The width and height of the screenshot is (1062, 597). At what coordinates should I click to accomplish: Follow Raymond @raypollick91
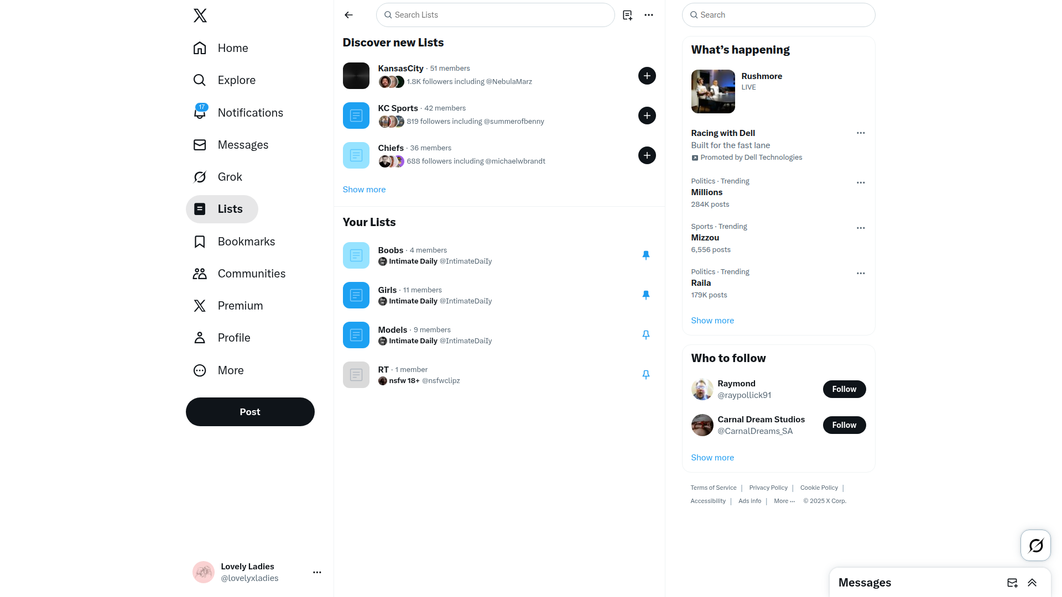point(844,389)
